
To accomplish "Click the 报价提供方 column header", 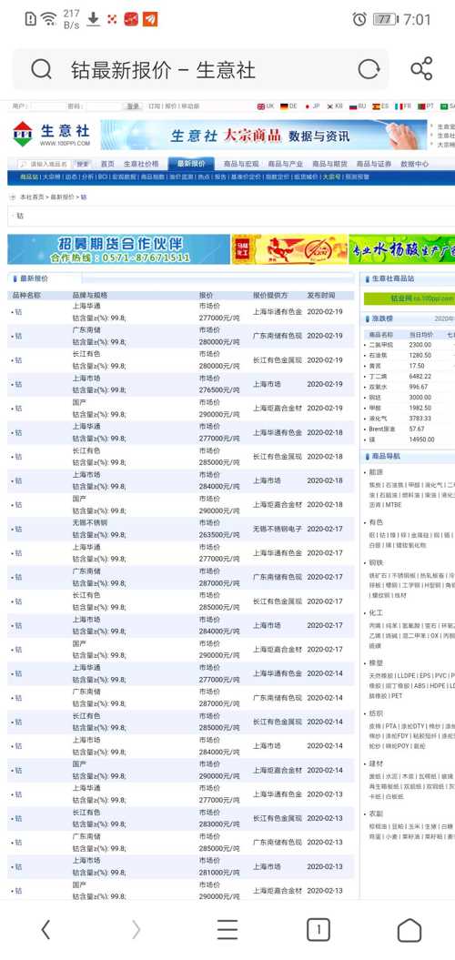I will (270, 295).
